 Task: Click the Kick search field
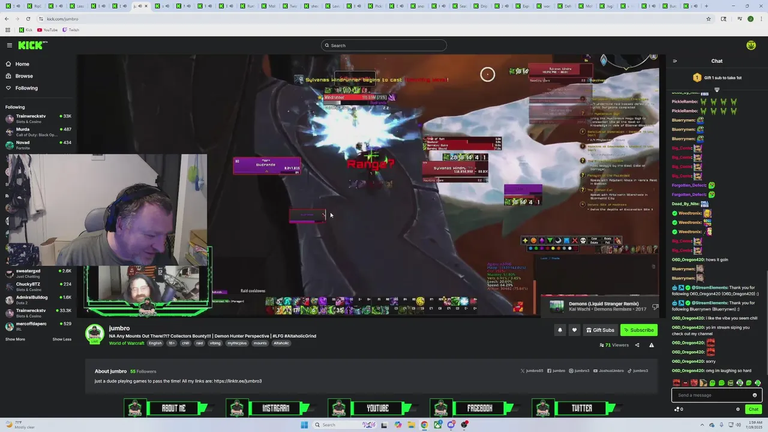pyautogui.click(x=384, y=46)
